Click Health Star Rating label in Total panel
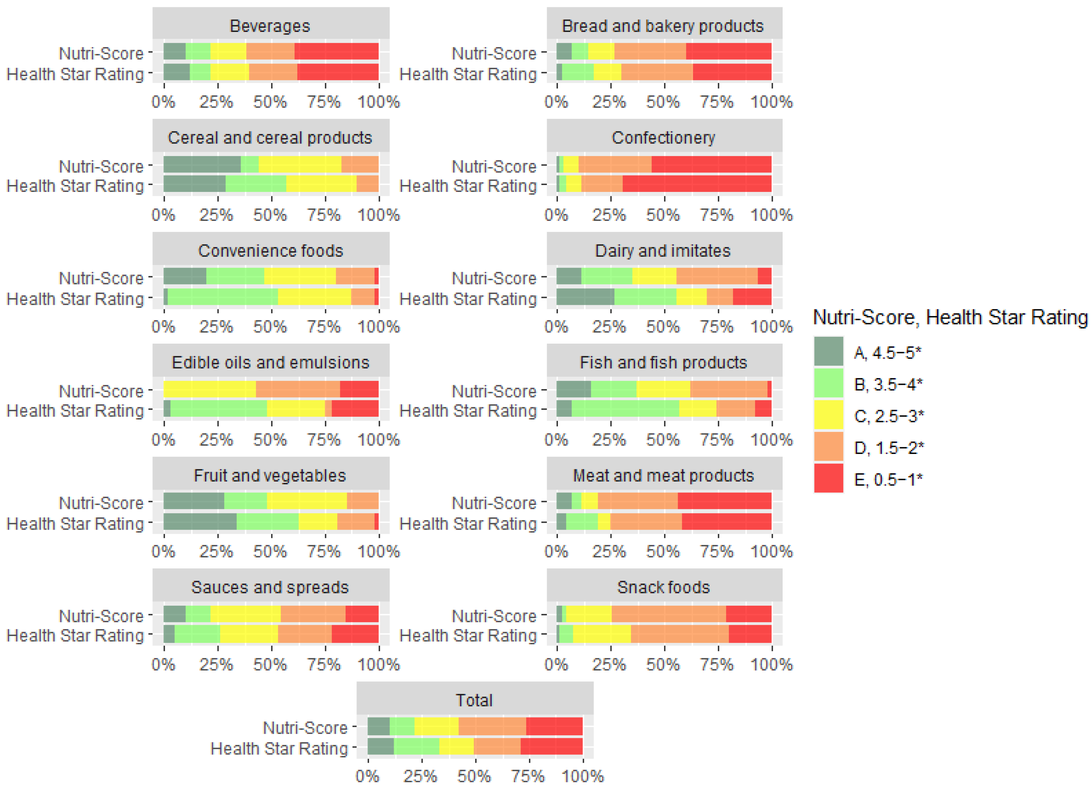 click(279, 749)
